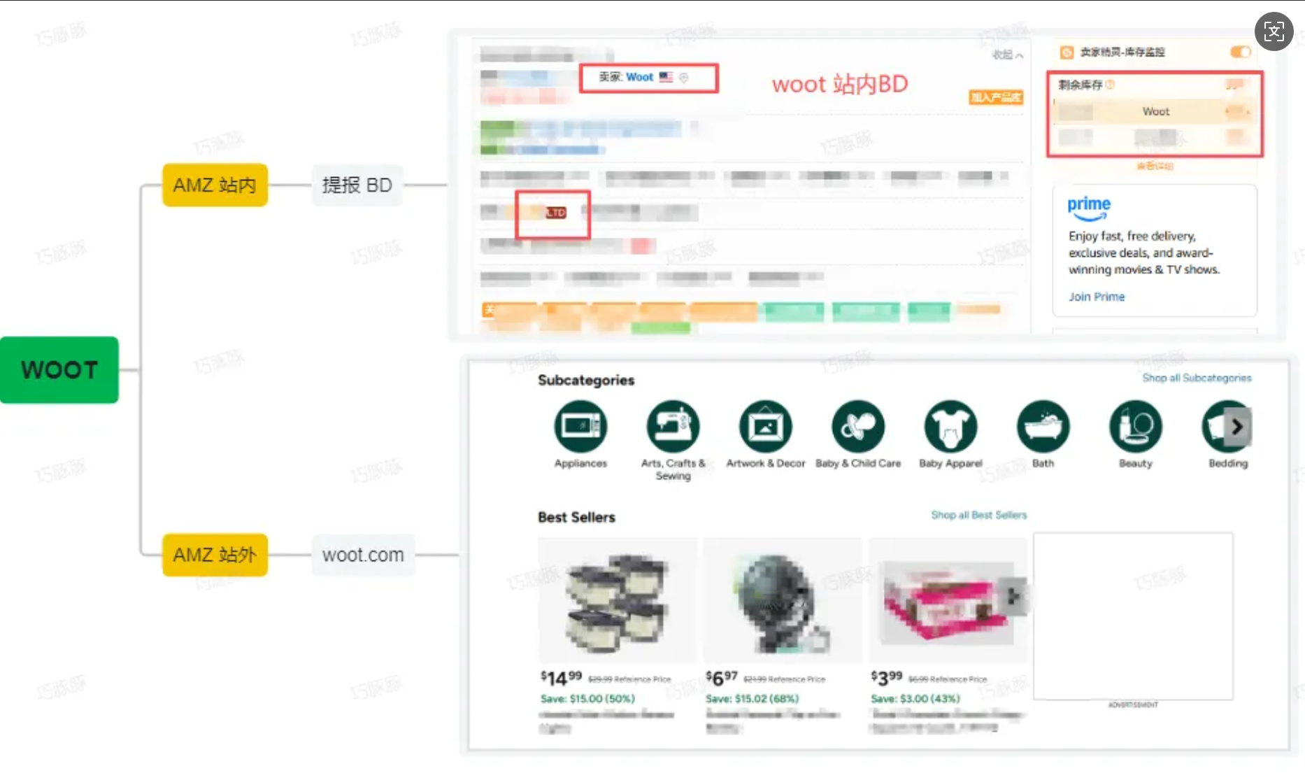This screenshot has height=773, width=1305.
Task: Click the Prime logo
Action: [x=1089, y=208]
